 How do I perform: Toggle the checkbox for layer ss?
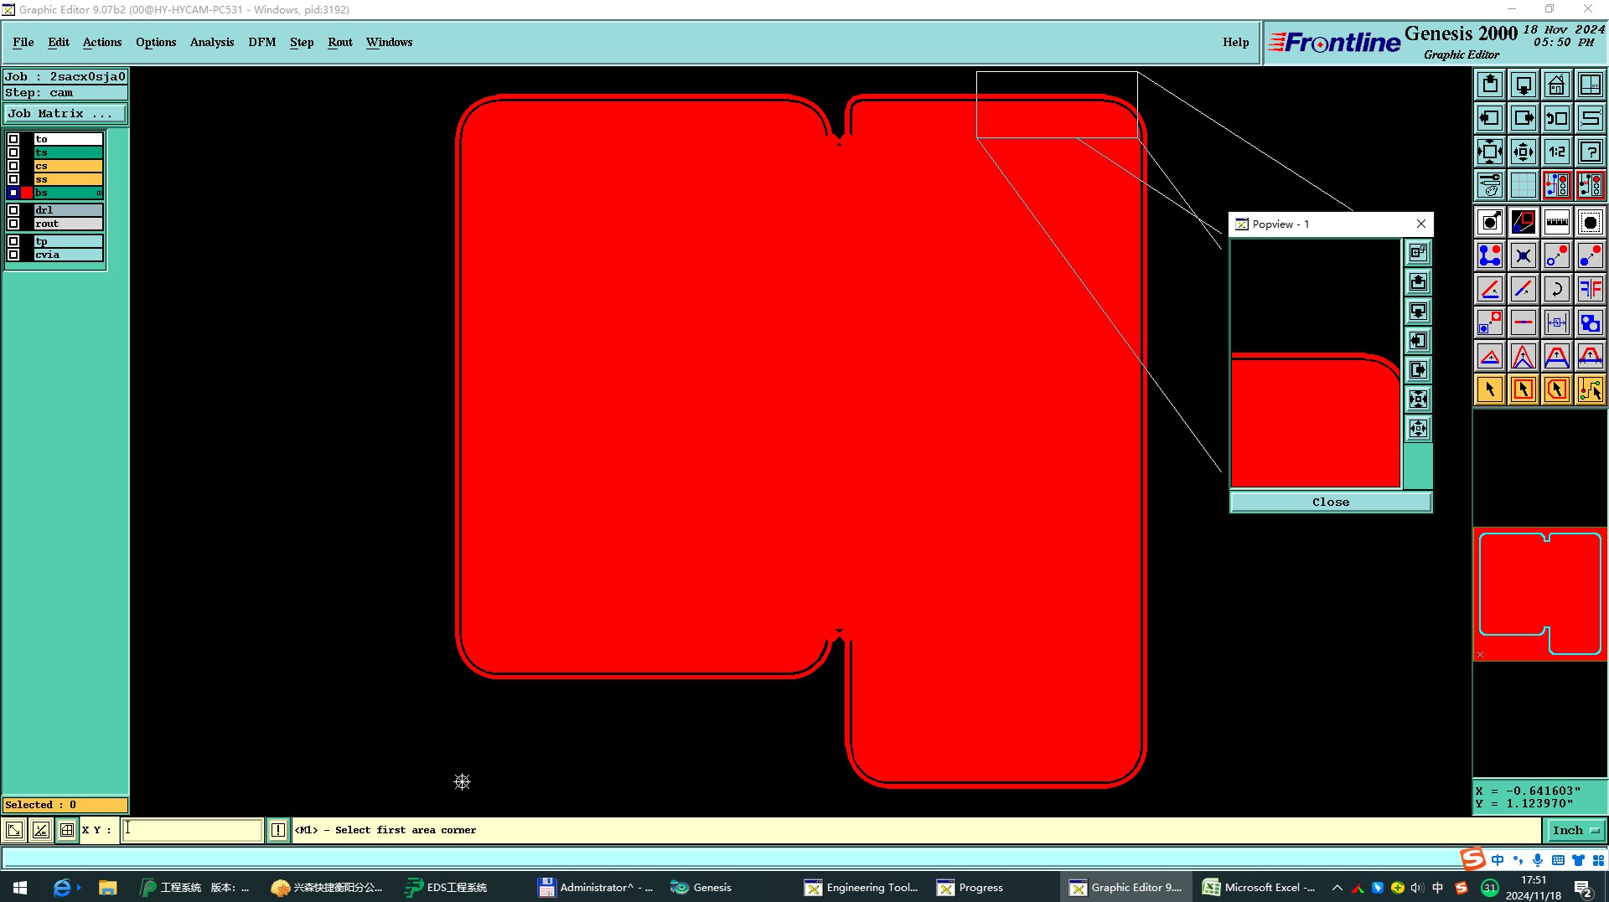[13, 179]
